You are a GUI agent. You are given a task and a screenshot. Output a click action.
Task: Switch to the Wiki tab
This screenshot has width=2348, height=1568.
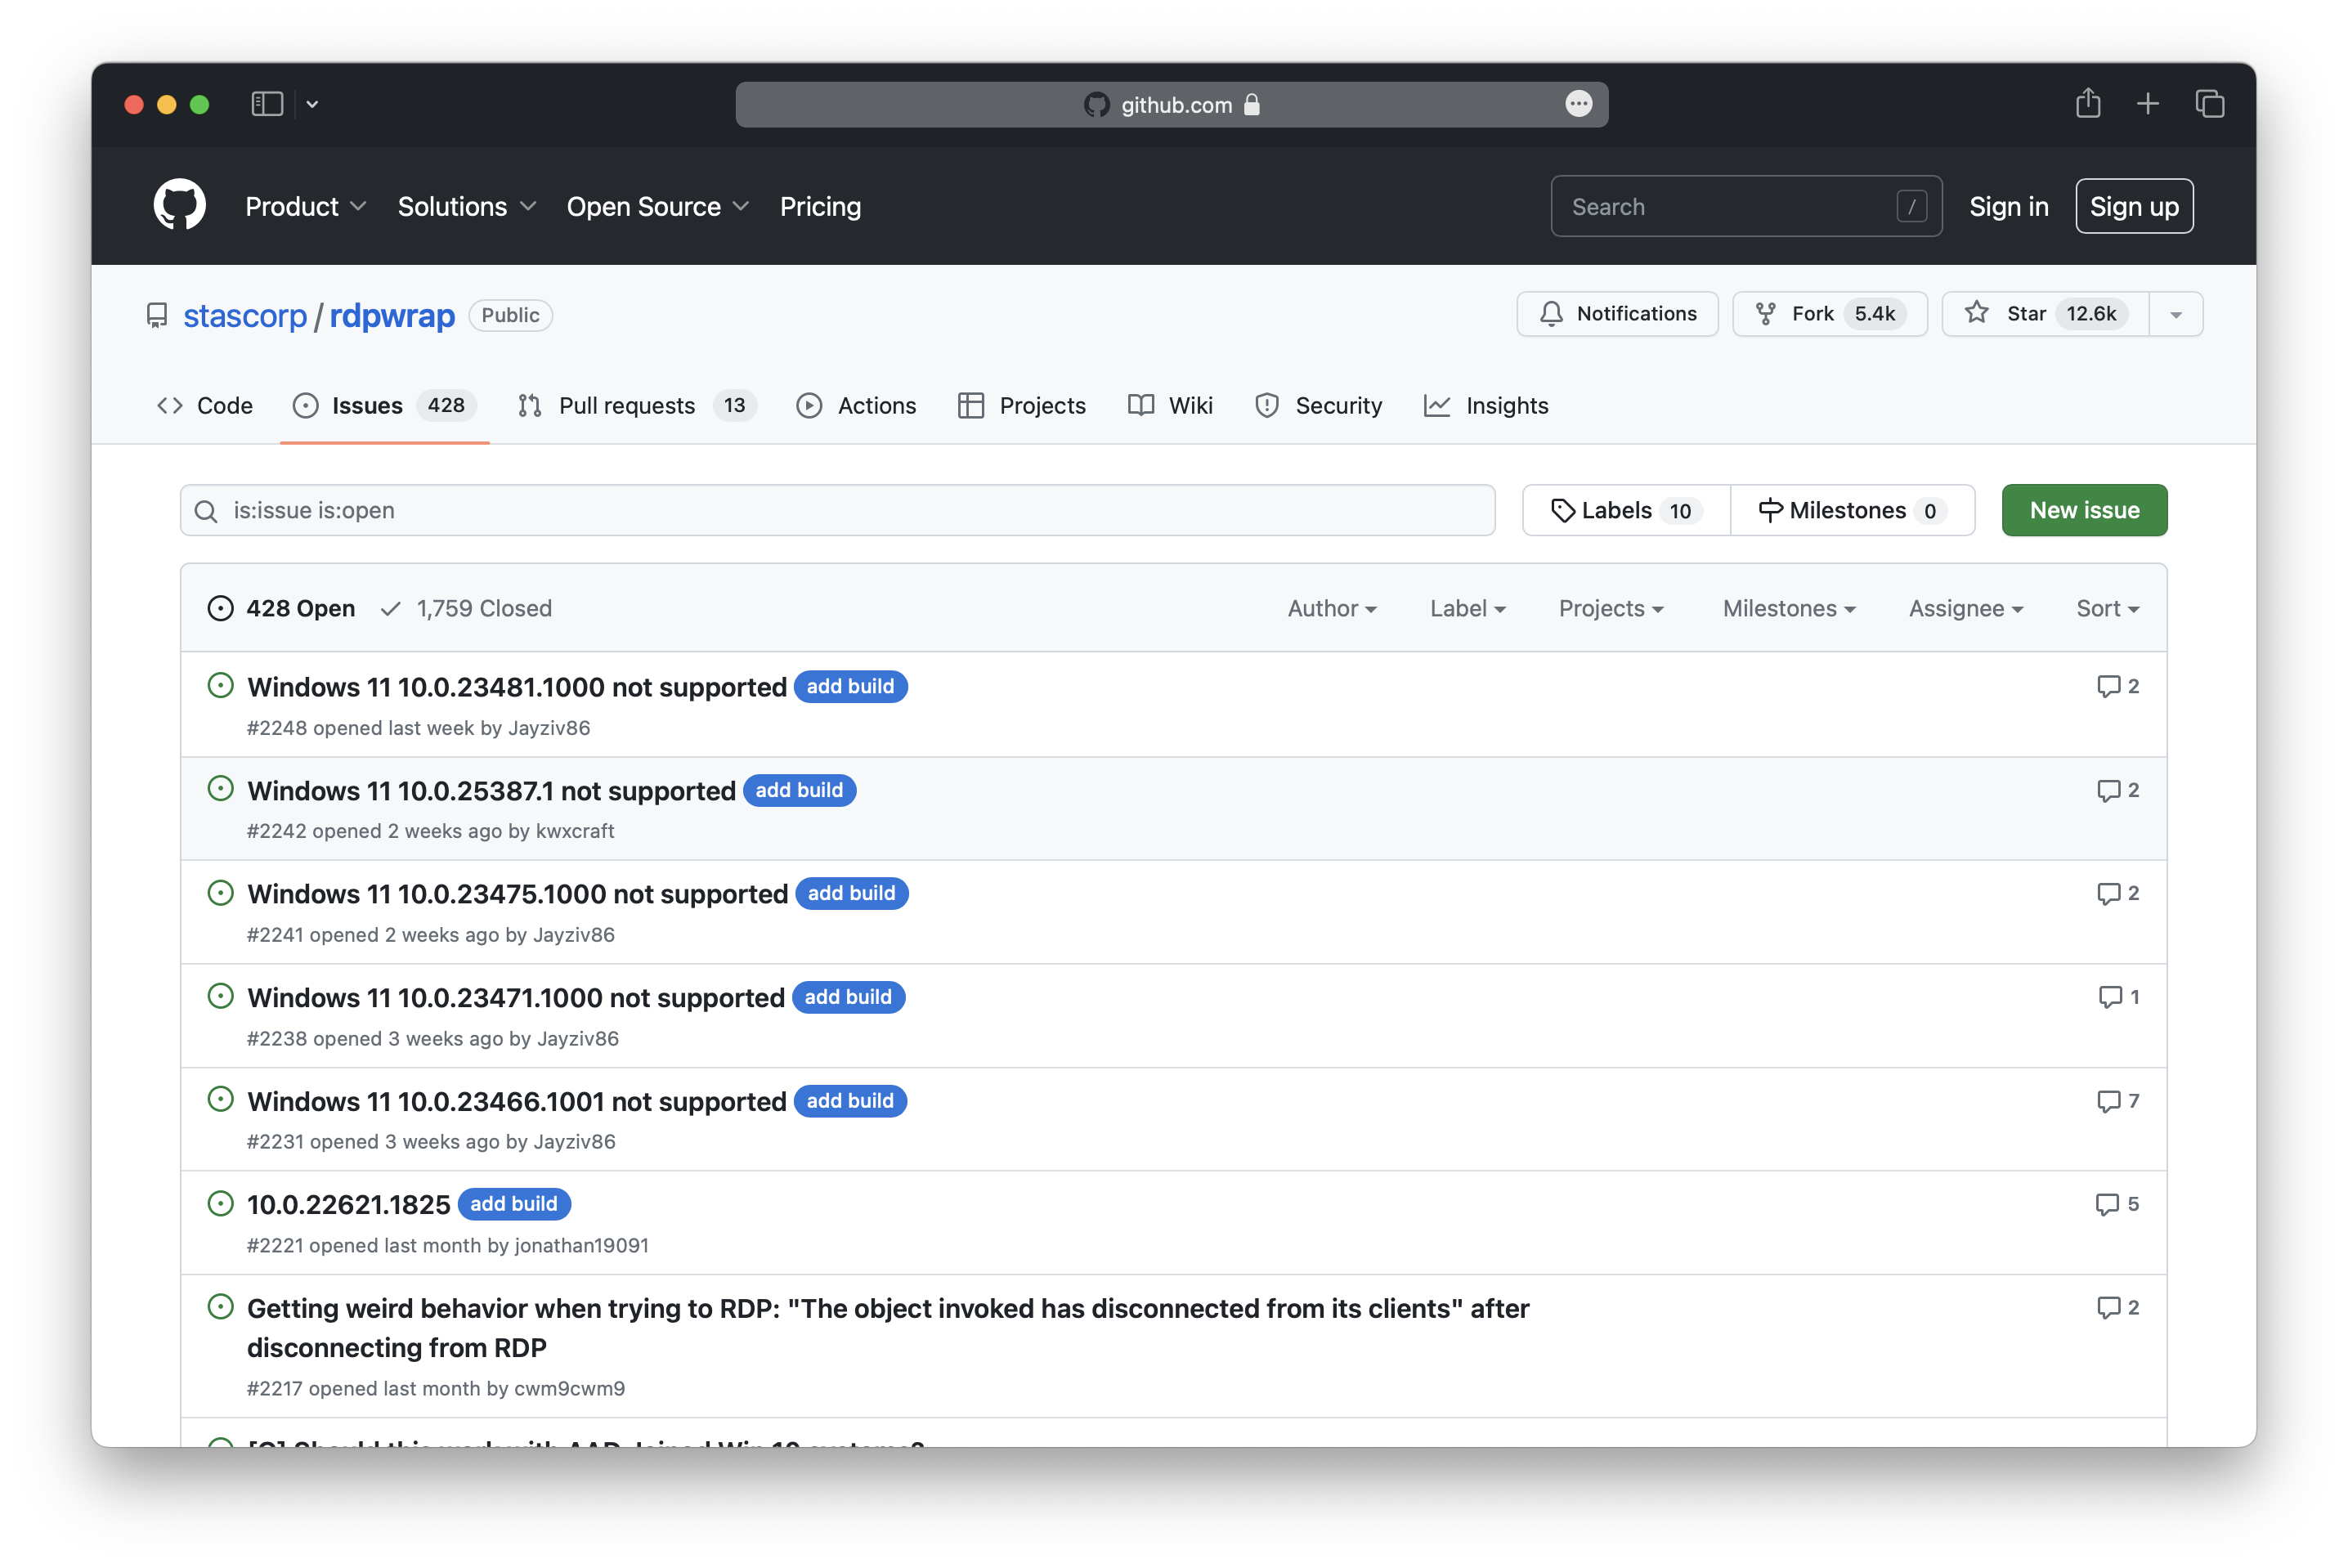coord(1170,406)
